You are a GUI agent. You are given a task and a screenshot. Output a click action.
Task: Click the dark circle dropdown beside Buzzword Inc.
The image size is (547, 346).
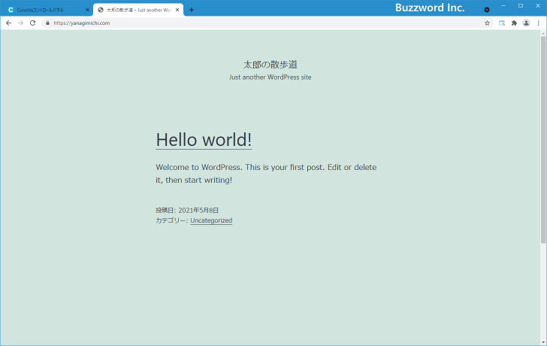(487, 10)
